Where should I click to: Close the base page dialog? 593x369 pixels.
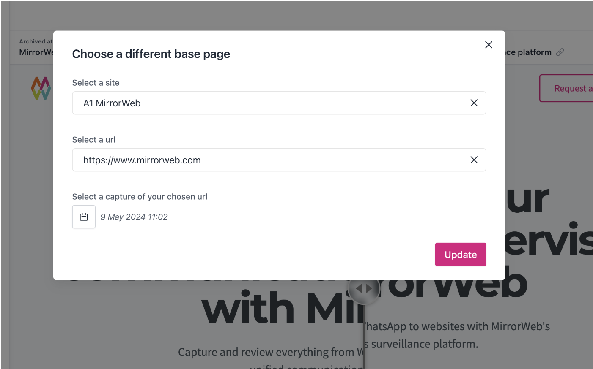point(489,45)
